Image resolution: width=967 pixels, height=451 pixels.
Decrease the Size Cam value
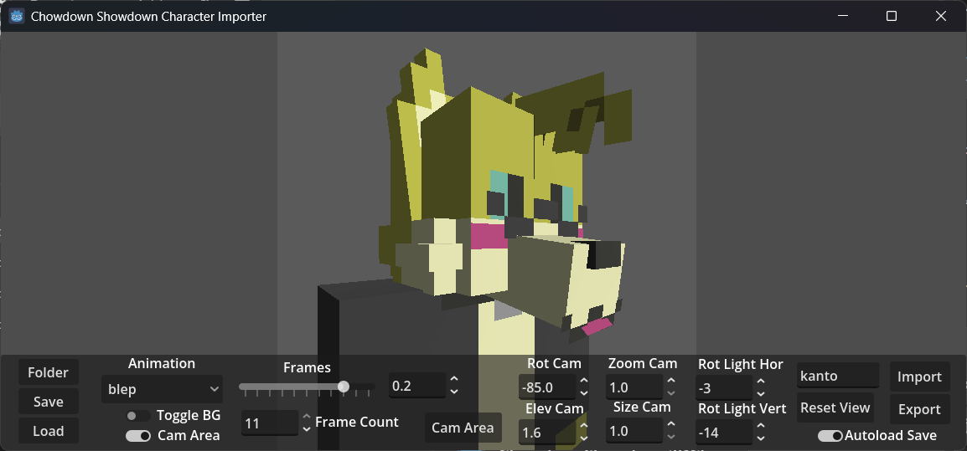[671, 437]
